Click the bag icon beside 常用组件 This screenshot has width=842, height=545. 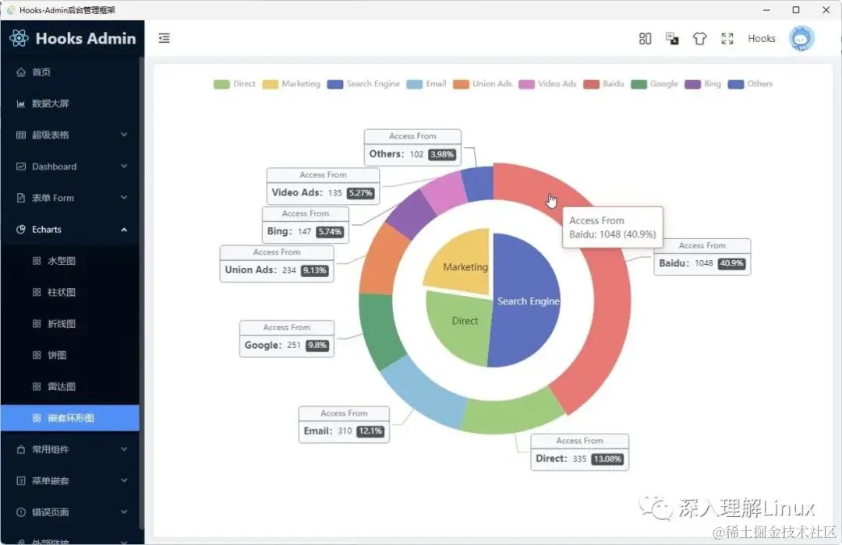pos(21,449)
